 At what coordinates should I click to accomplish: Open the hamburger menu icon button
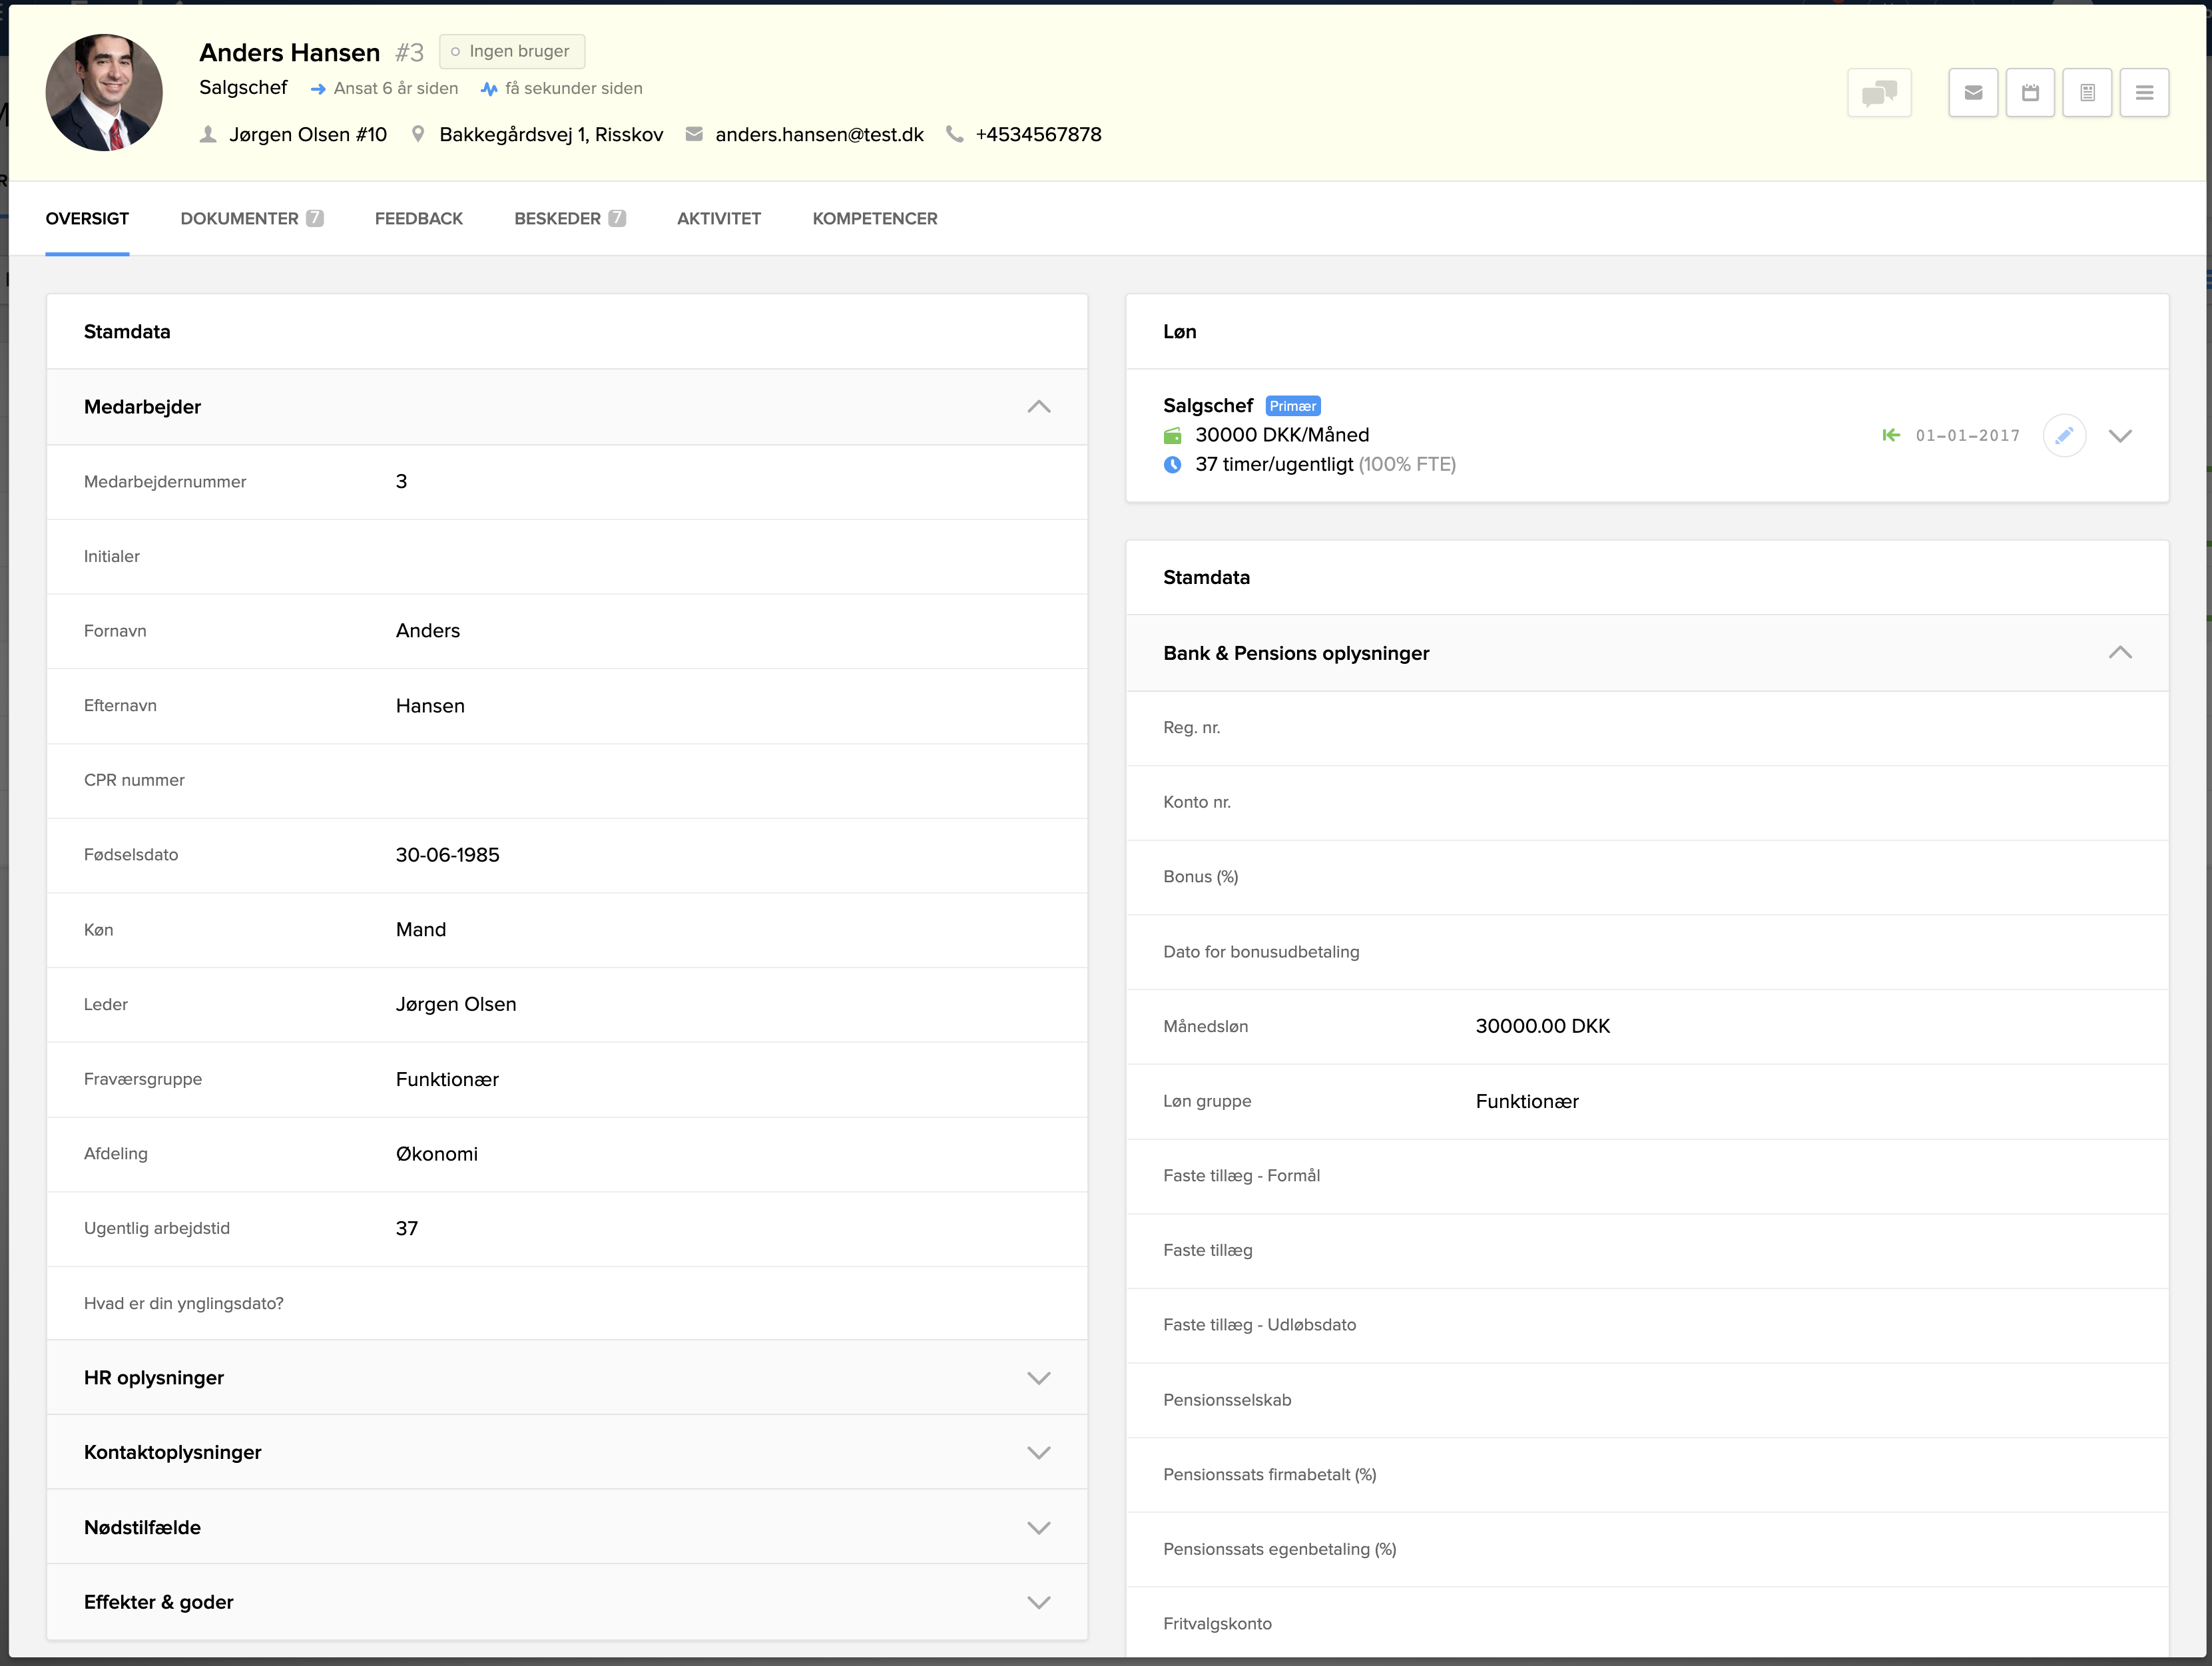pos(2144,93)
